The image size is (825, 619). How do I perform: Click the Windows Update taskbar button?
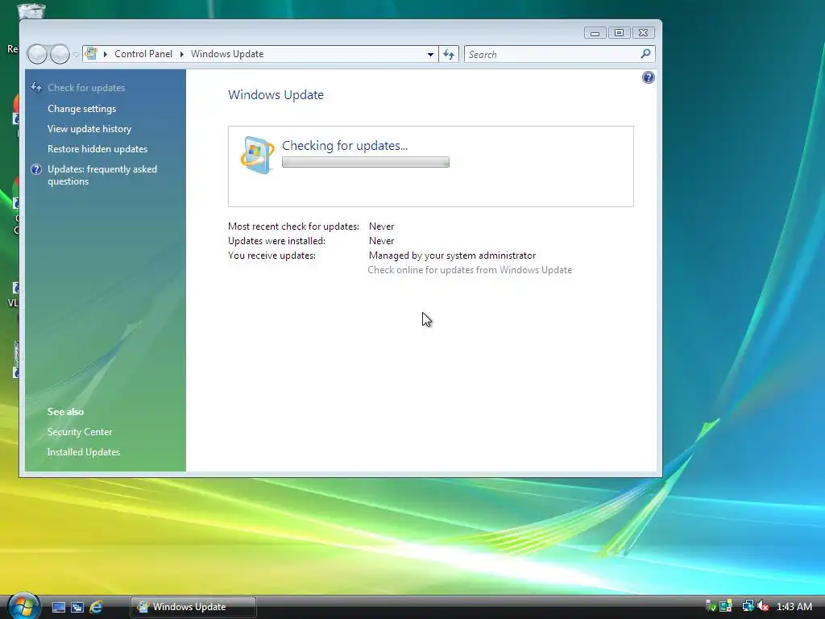point(193,607)
